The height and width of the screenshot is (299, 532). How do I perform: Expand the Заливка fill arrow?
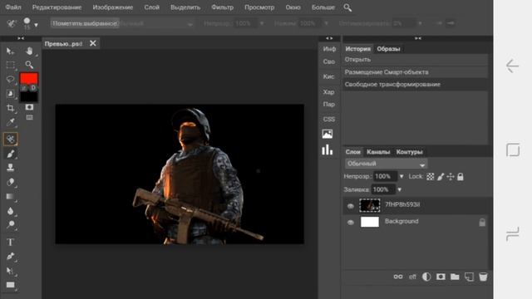coord(399,190)
